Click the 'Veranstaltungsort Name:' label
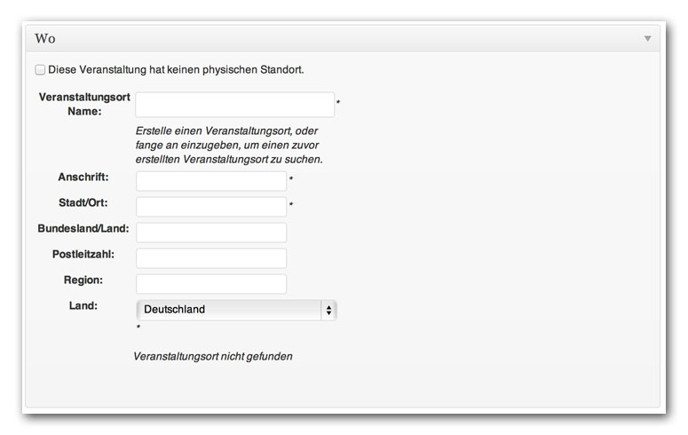The height and width of the screenshot is (435, 688). click(84, 104)
